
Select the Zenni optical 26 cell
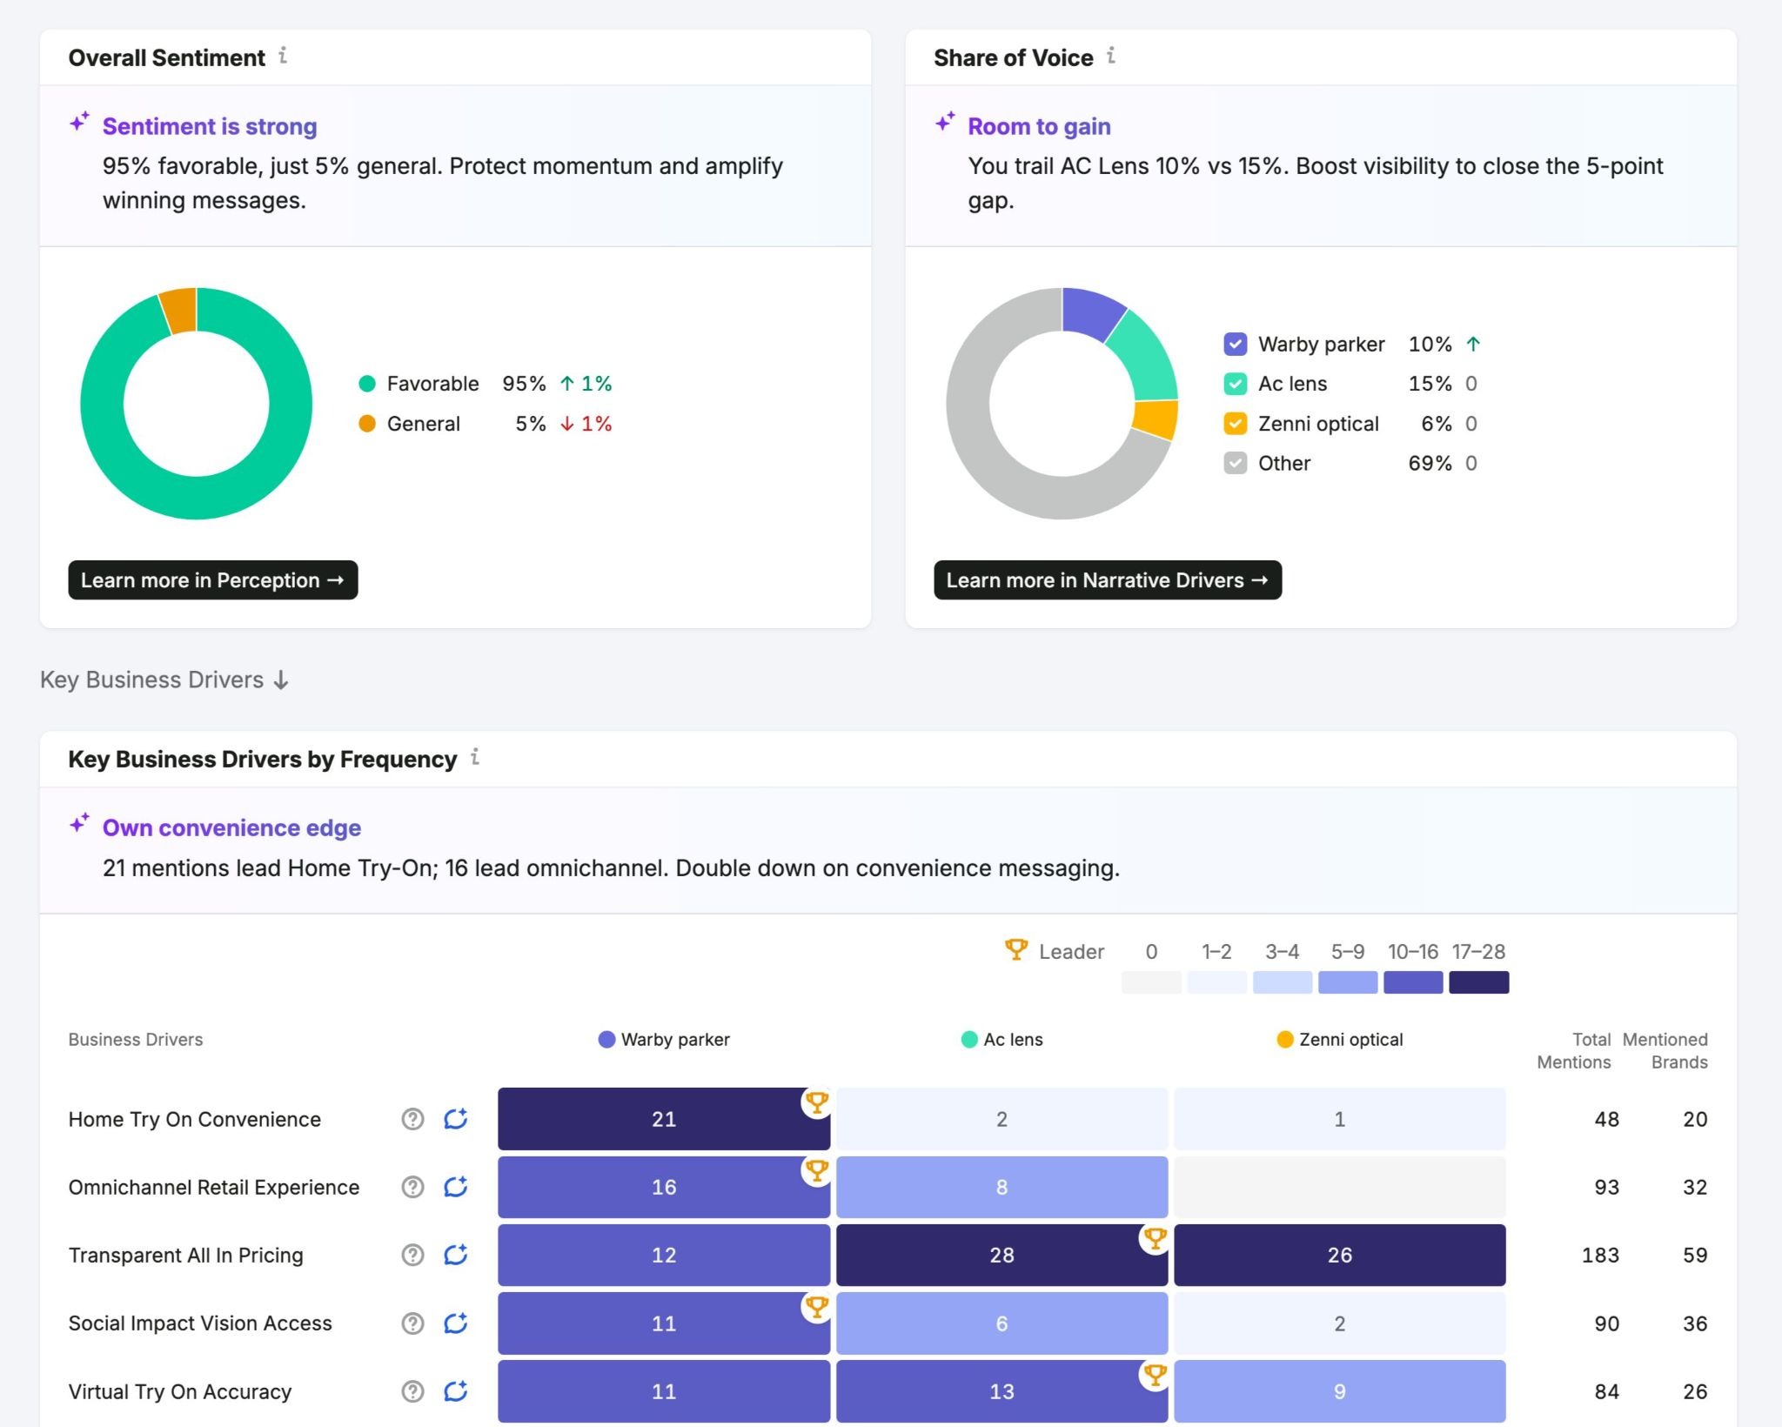tap(1340, 1255)
